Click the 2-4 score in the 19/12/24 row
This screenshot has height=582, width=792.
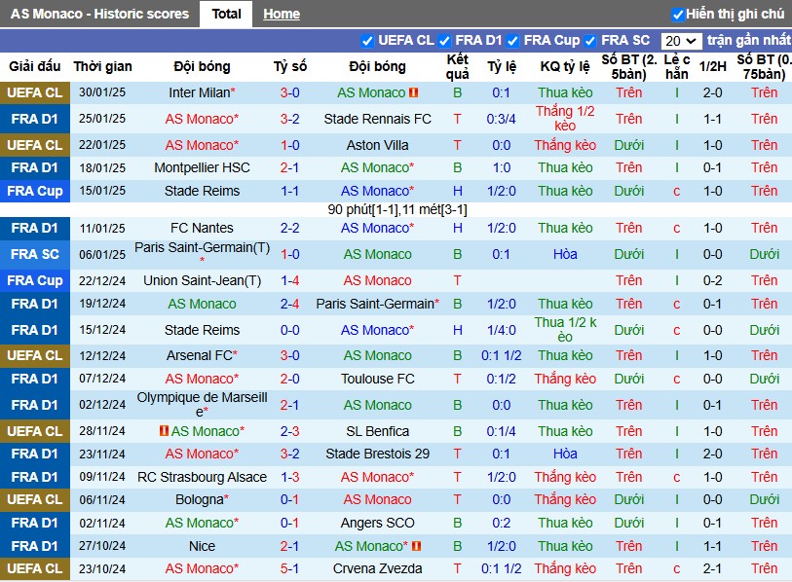(290, 304)
